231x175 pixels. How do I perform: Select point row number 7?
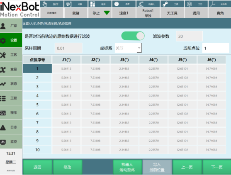37,123
